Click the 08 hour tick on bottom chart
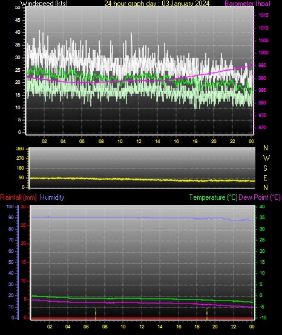 click(x=105, y=327)
